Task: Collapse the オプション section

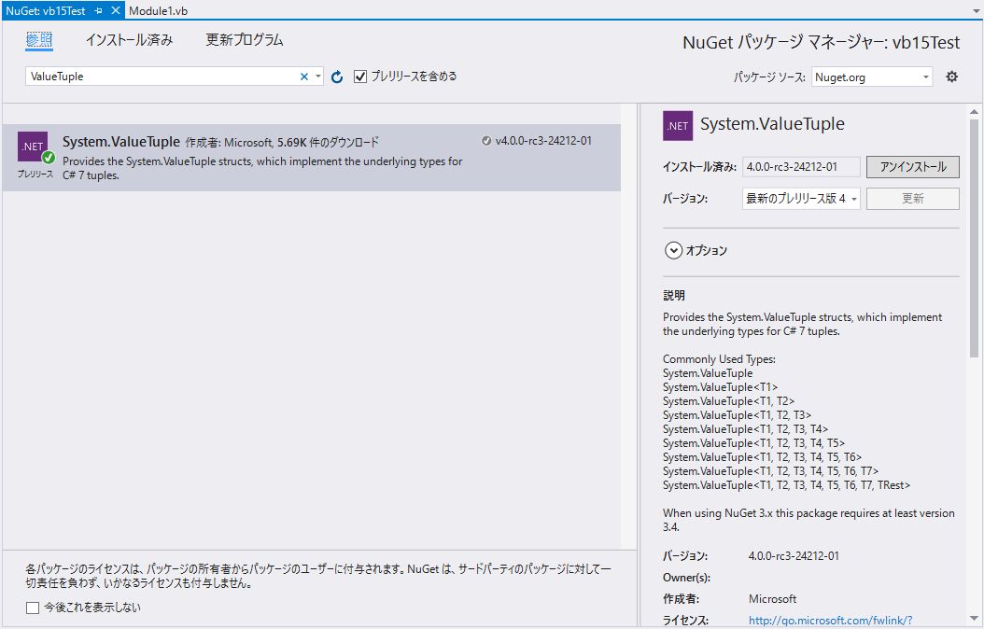Action: click(x=673, y=250)
